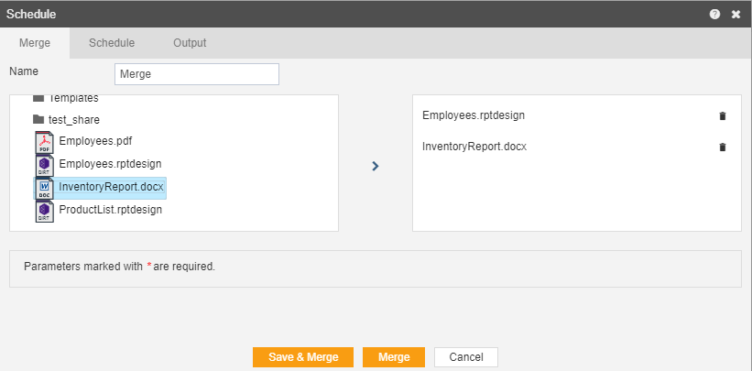Add selected file with the right arrow
Image resolution: width=752 pixels, height=371 pixels.
coord(376,166)
